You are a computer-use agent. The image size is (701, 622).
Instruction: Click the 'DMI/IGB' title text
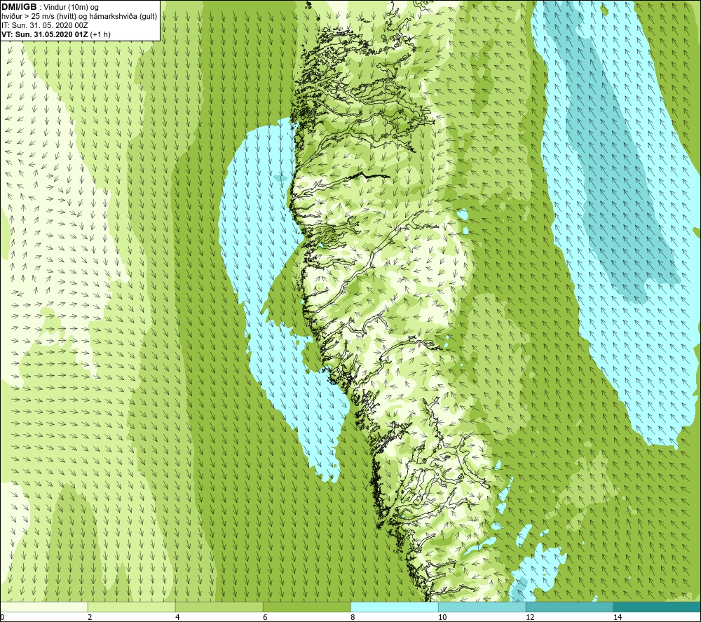click(x=19, y=7)
